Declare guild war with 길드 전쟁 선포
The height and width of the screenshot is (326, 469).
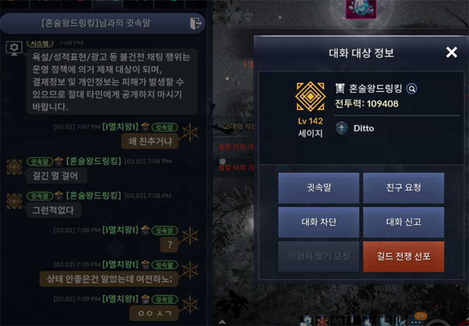403,257
